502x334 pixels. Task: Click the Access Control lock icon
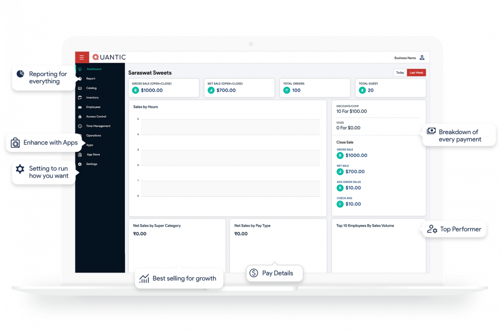coord(81,116)
